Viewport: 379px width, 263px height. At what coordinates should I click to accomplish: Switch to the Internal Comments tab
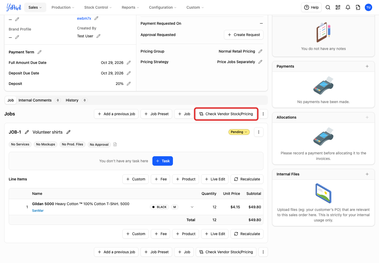39,100
